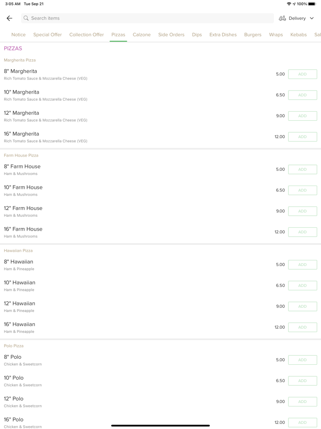
Task: Add 8" Margherita to order
Action: point(302,74)
